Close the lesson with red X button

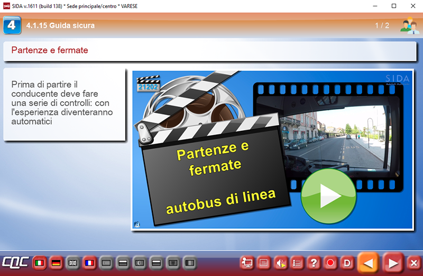coord(413,262)
